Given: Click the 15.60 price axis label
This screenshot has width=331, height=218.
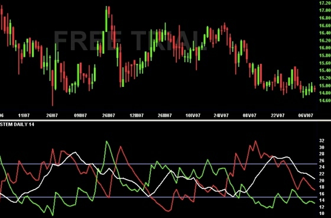Looking at the screenshot, I should 325,63.
